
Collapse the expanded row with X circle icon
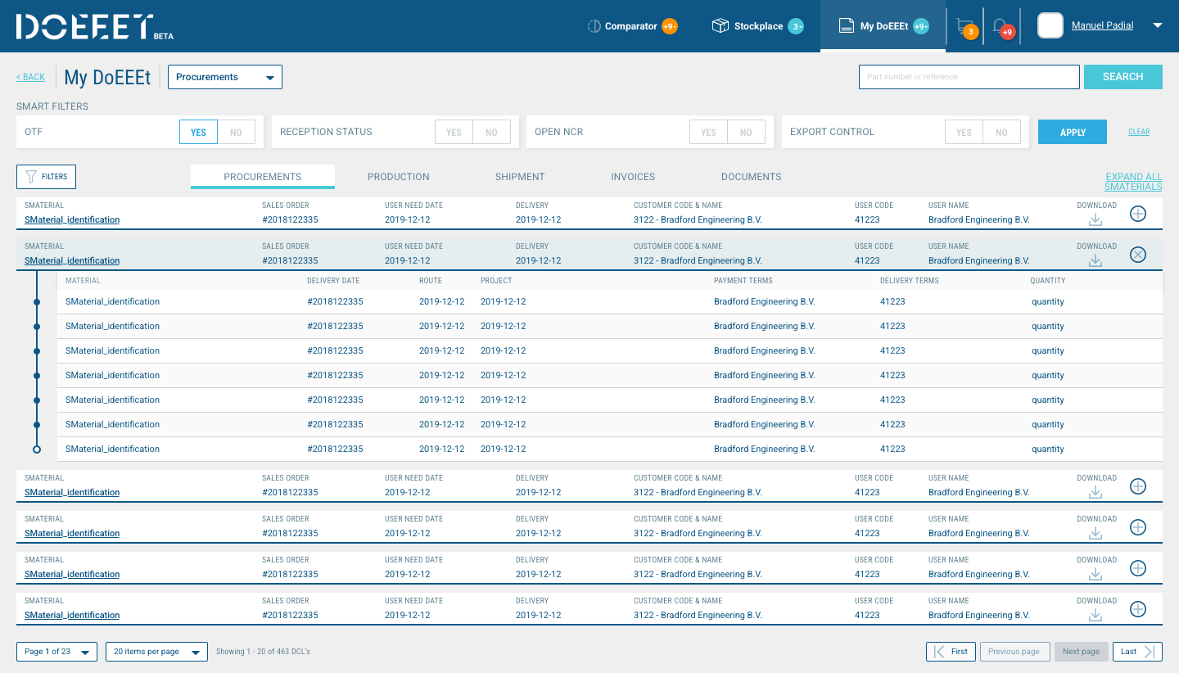pyautogui.click(x=1138, y=255)
